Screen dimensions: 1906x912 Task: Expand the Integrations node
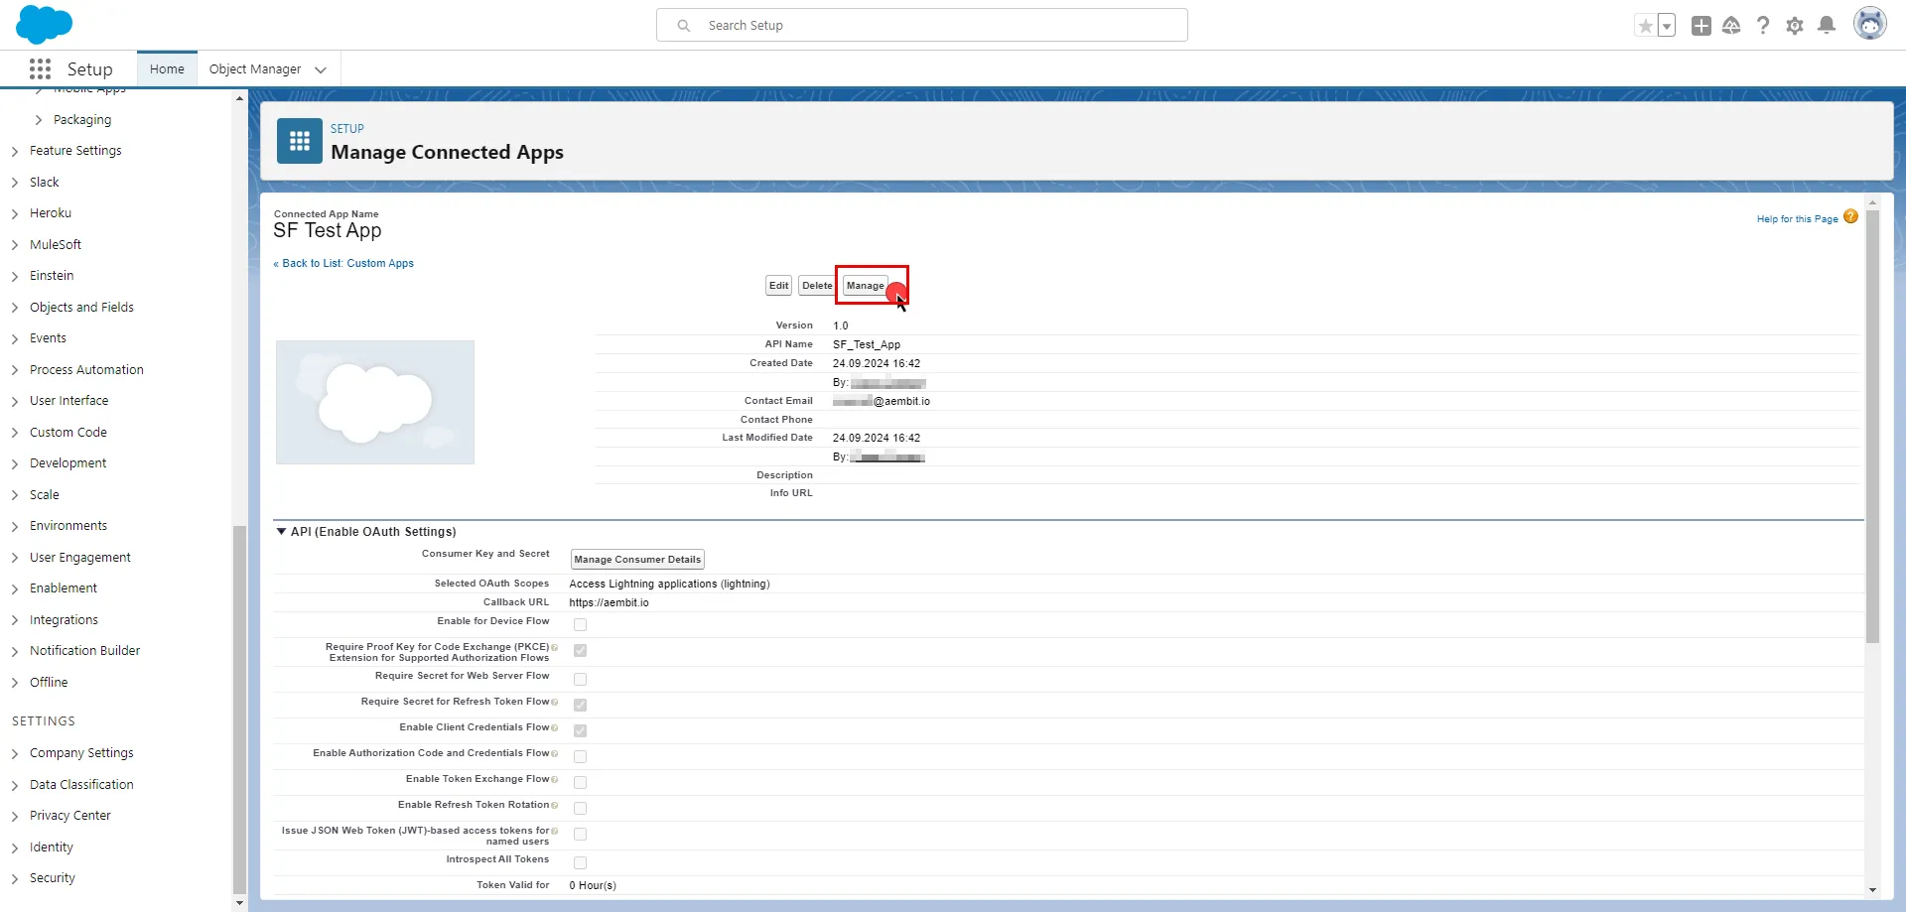[15, 621]
